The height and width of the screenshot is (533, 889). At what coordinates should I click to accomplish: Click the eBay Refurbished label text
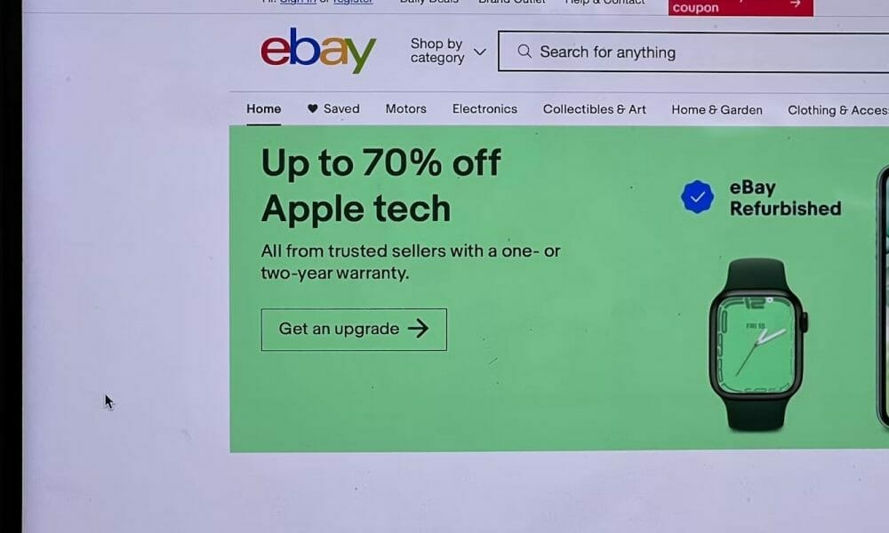pyautogui.click(x=785, y=198)
